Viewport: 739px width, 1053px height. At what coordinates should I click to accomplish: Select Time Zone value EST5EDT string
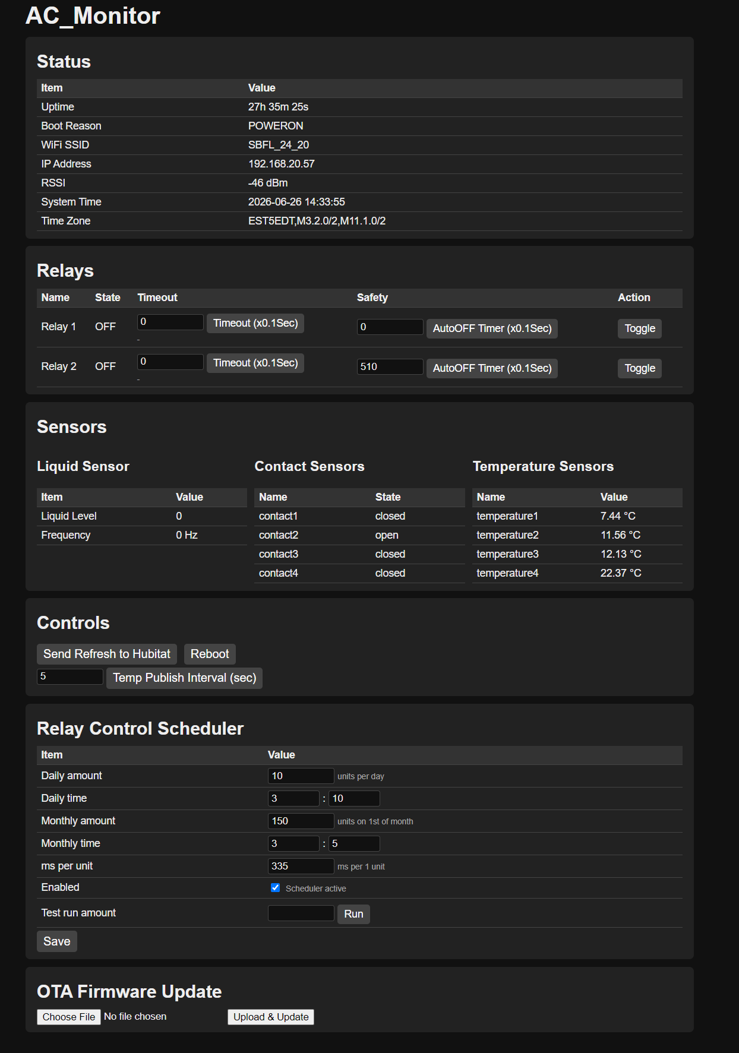[x=317, y=221]
